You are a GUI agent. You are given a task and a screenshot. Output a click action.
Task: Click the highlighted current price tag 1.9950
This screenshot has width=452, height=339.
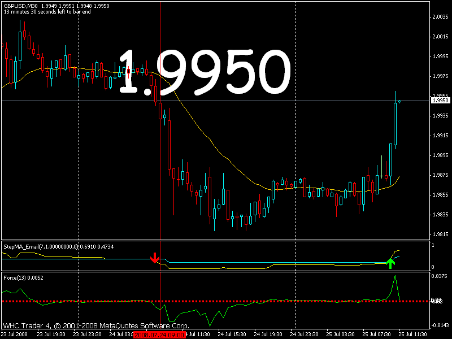click(441, 101)
